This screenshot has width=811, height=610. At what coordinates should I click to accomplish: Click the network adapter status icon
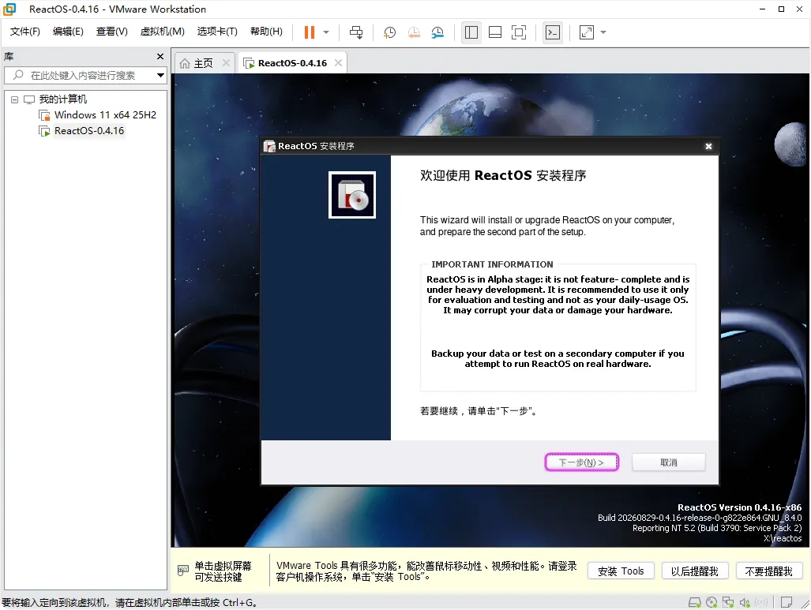coord(728,602)
